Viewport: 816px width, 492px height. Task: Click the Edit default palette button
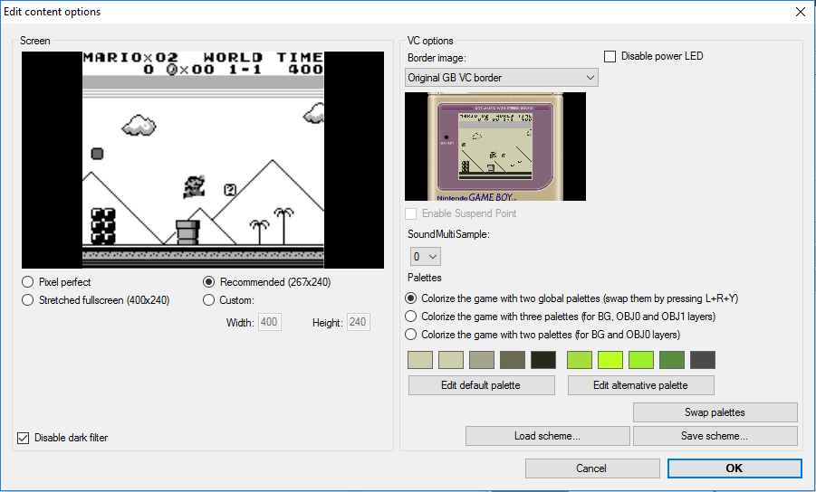[x=482, y=385]
